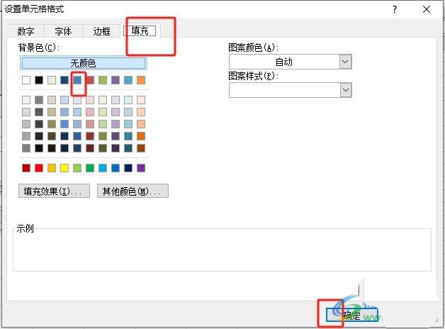Click the help question mark icon

click(395, 9)
